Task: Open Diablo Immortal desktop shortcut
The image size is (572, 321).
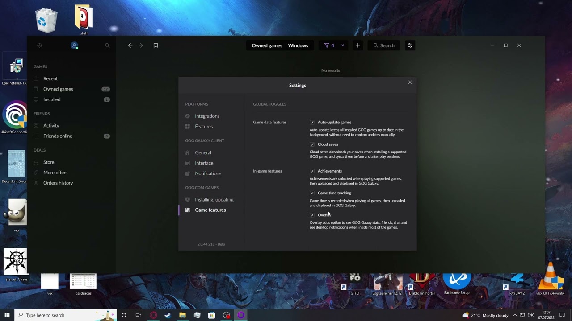Action: coord(421,284)
